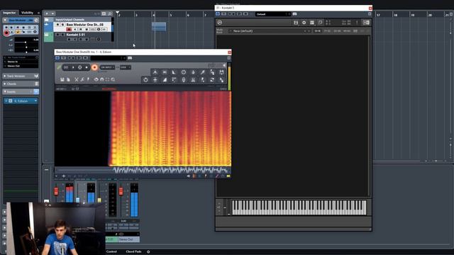Click the Edison loop tuner refresh icon
This screenshot has height=255, width=454.
coord(212,80)
